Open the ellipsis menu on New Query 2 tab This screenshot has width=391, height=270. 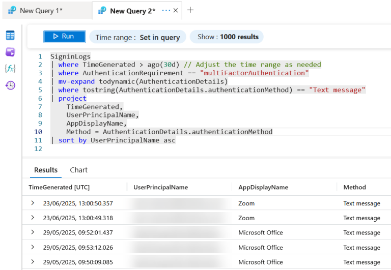166,11
